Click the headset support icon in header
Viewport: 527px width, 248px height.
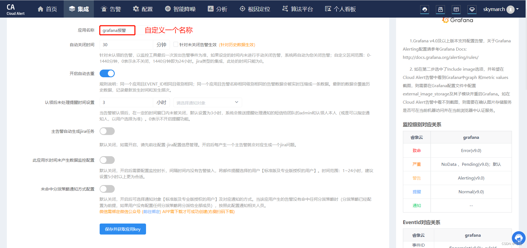(x=425, y=9)
